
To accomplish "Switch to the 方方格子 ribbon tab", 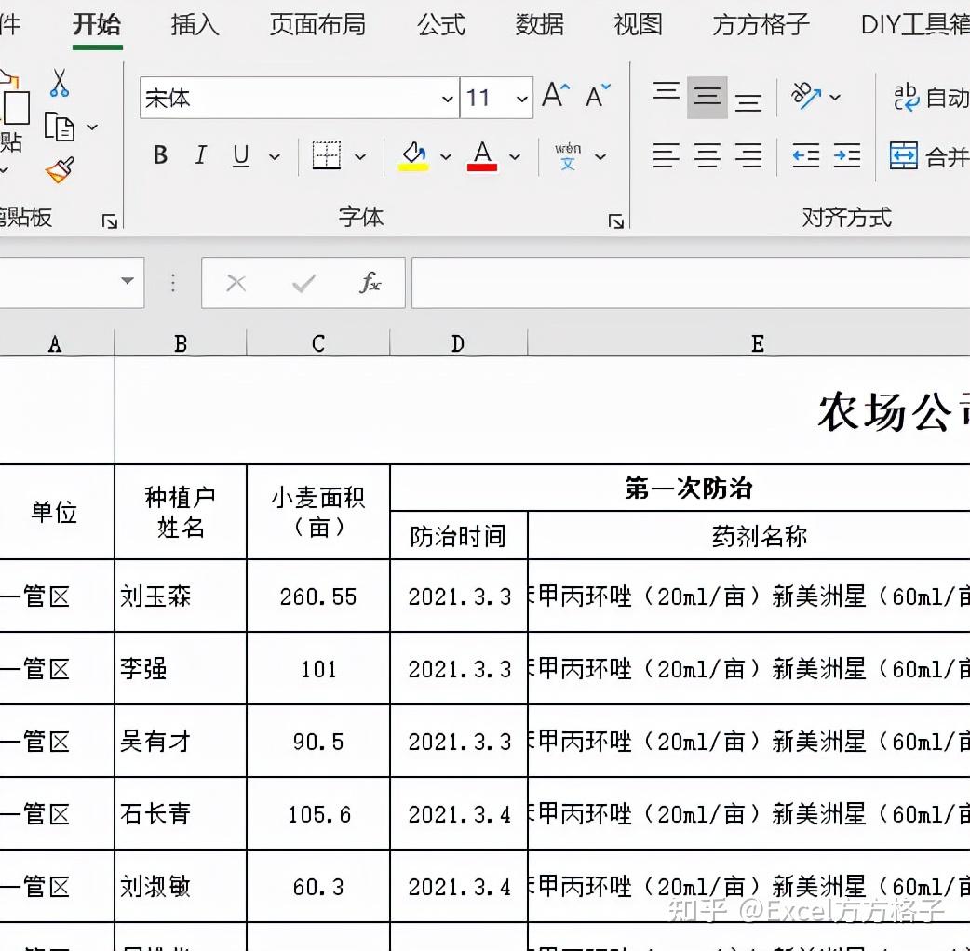I will click(x=760, y=25).
